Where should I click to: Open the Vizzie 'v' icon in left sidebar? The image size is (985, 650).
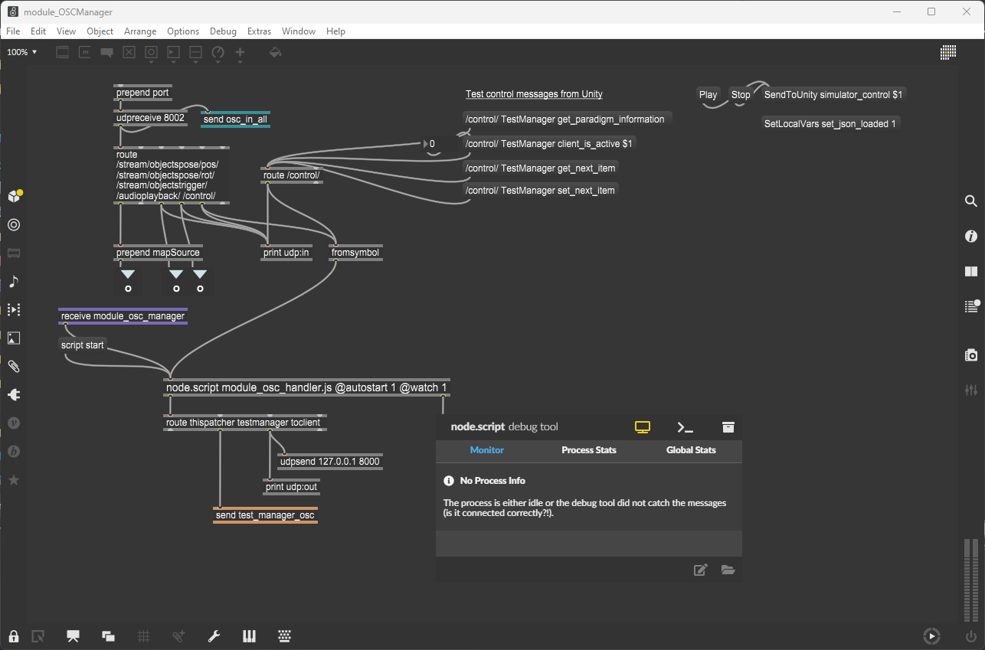(14, 423)
